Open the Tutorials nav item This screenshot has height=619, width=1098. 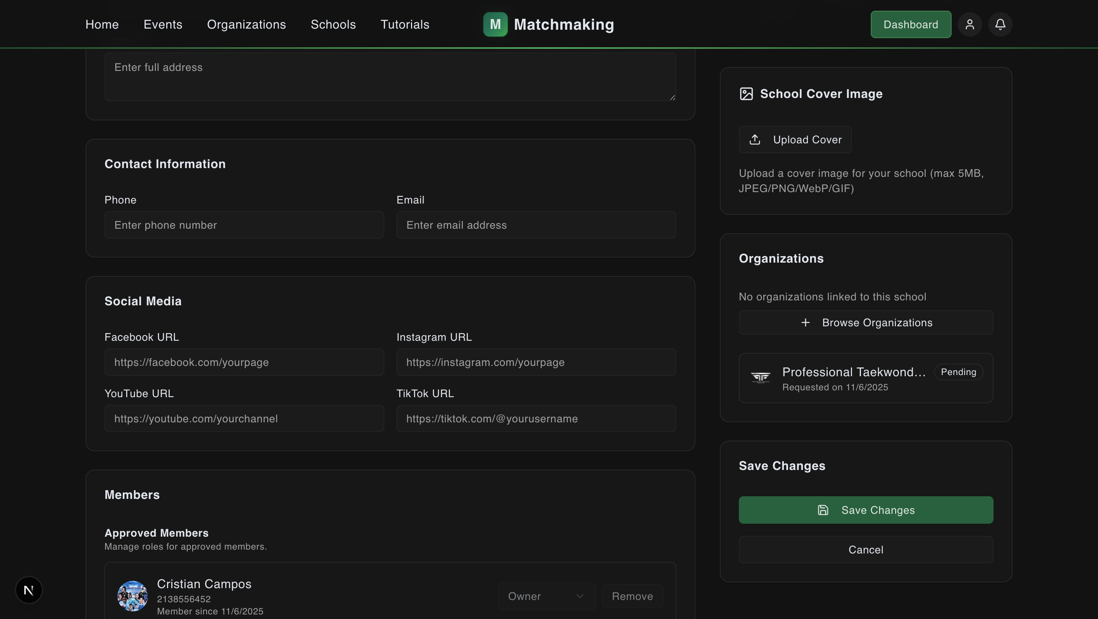tap(405, 24)
